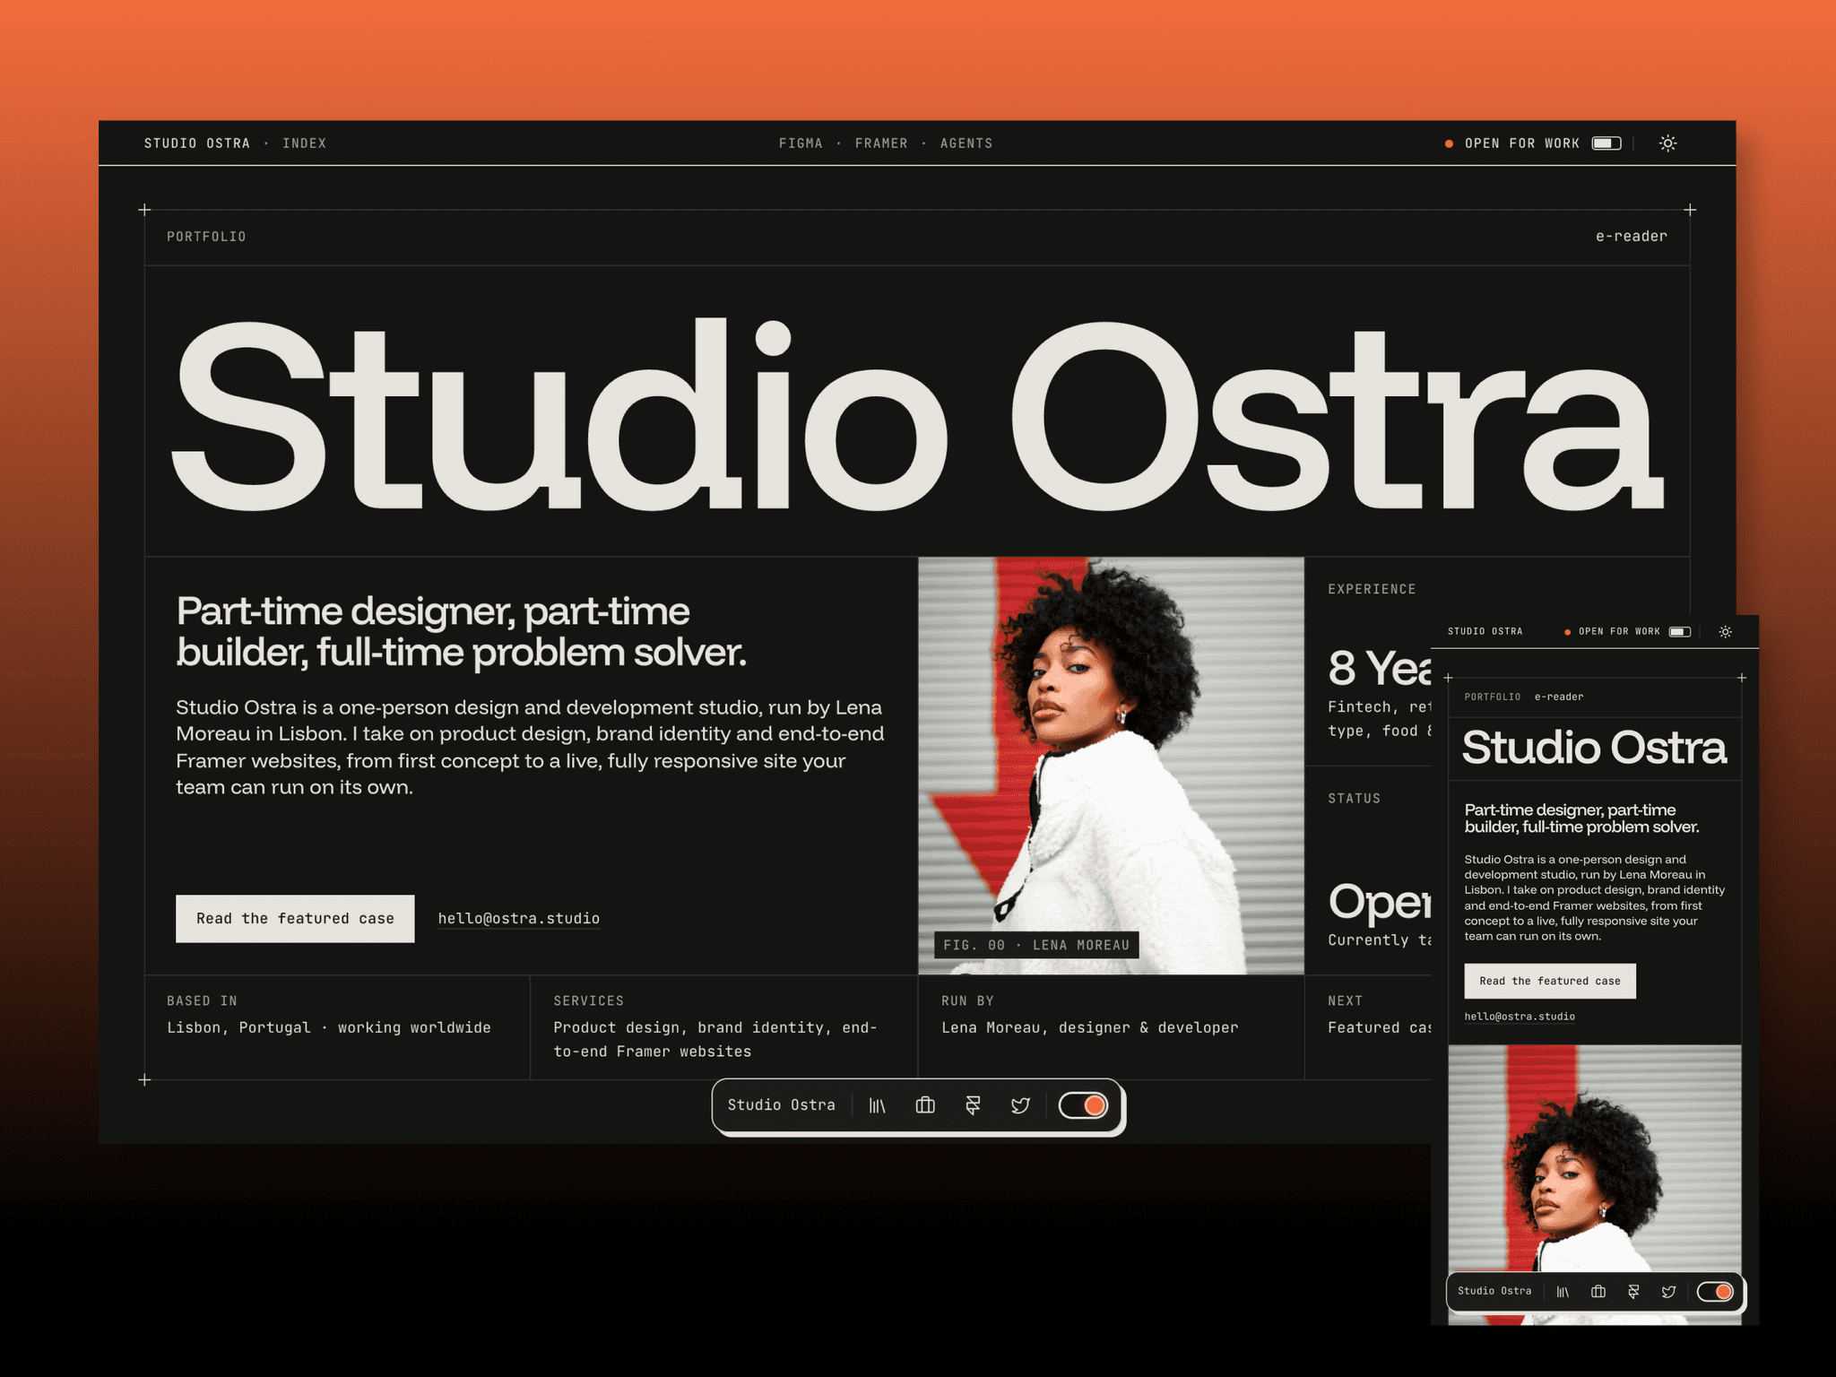This screenshot has height=1377, width=1836.
Task: Open the hello@ostra.studio link in mobile preview
Action: [x=1520, y=1017]
